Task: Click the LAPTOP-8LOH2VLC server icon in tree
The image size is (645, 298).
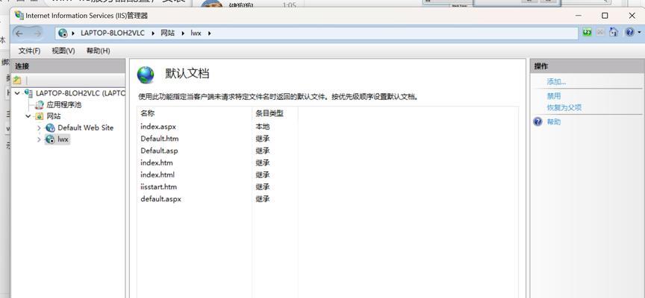Action: pos(28,93)
